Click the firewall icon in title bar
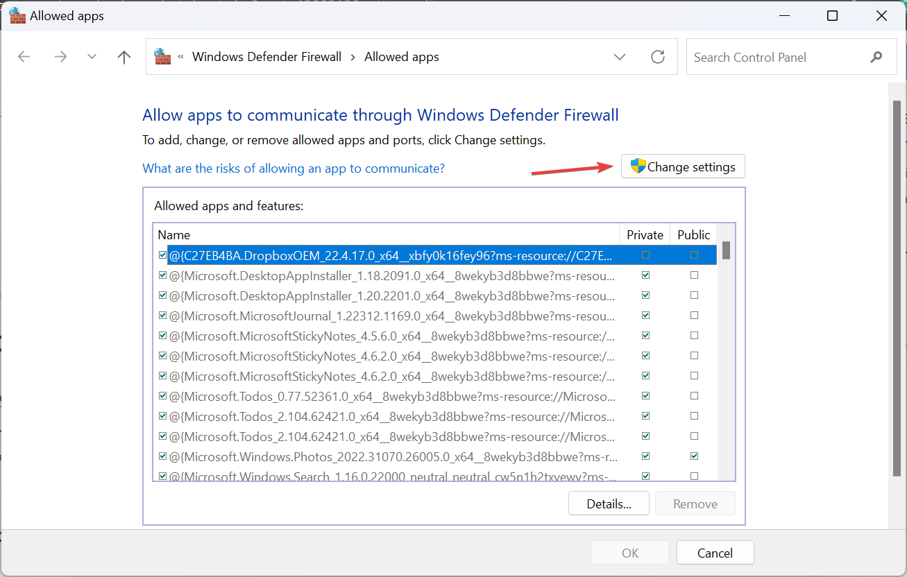Image resolution: width=907 pixels, height=577 pixels. [x=17, y=16]
